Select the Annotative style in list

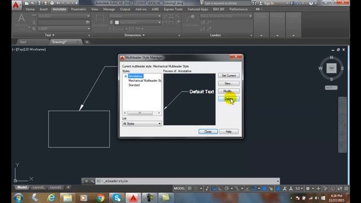pos(135,76)
